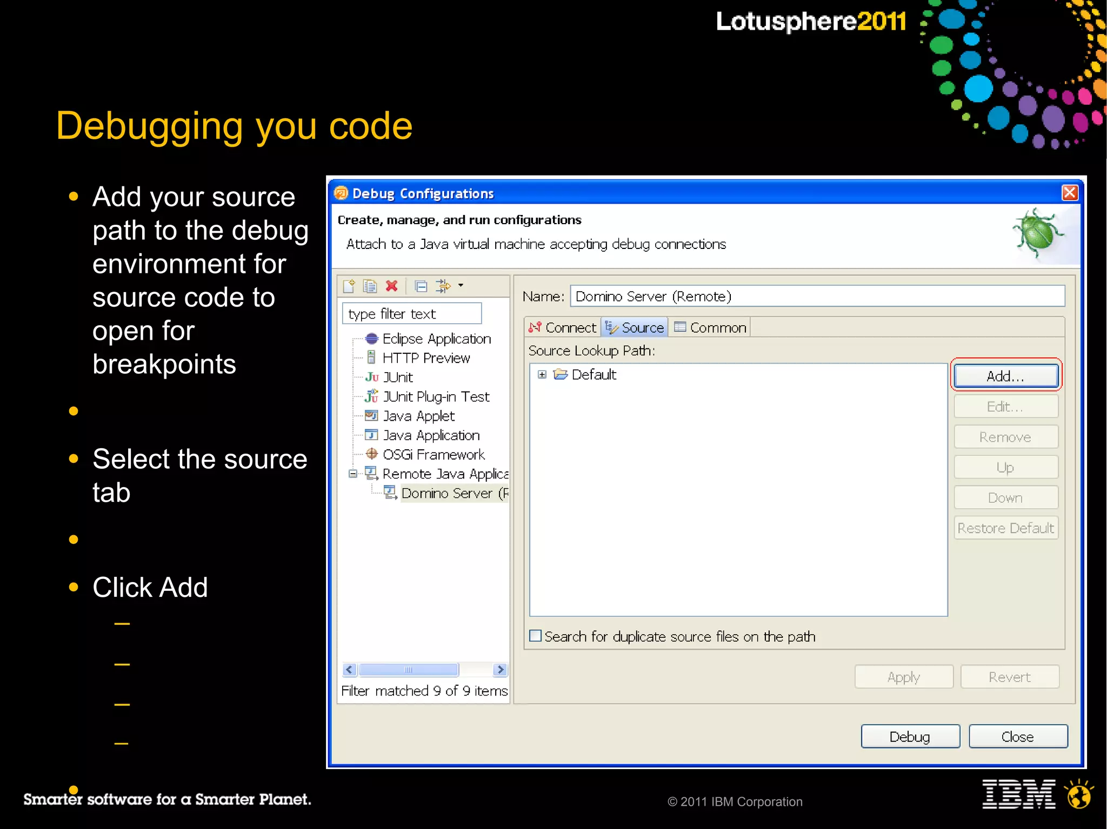This screenshot has width=1107, height=829.
Task: Select Eclipse Application in the tree
Action: [437, 339]
